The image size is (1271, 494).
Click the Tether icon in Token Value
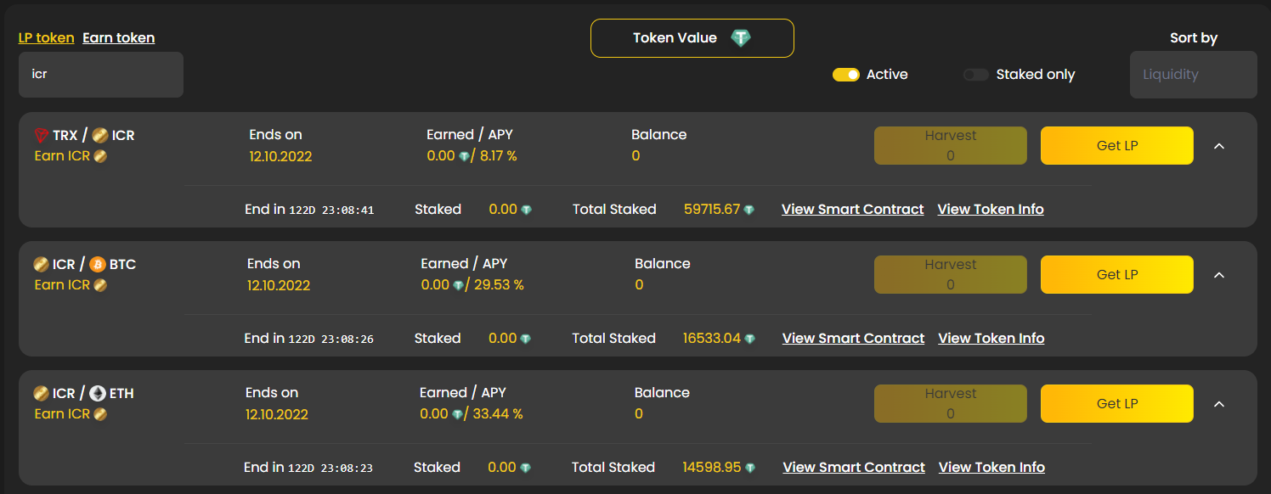tap(741, 38)
